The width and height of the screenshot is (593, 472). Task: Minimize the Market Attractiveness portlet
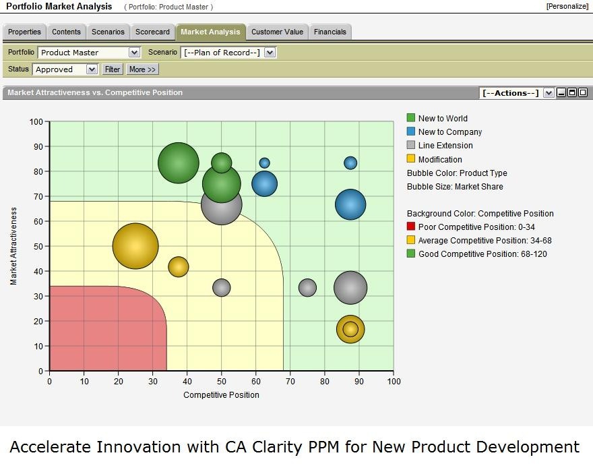coord(561,93)
